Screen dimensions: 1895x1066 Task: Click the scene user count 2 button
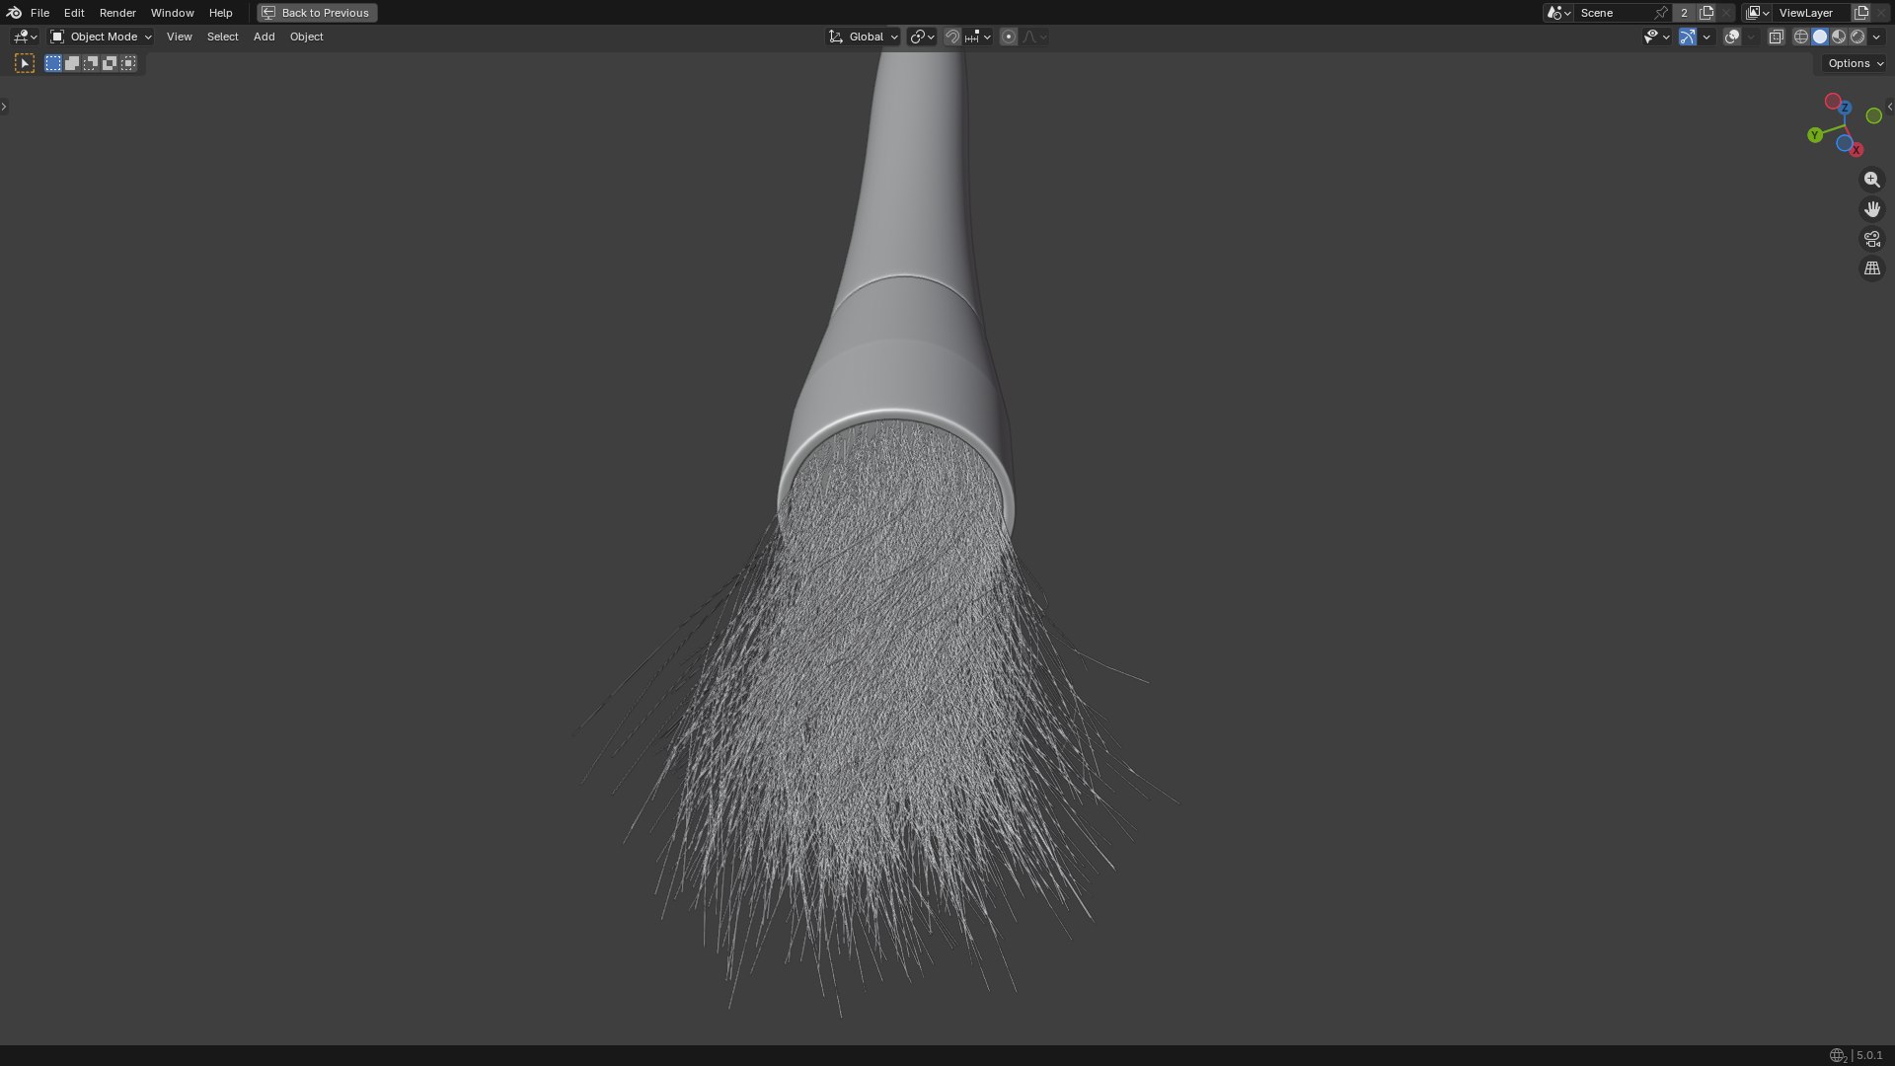coord(1684,13)
